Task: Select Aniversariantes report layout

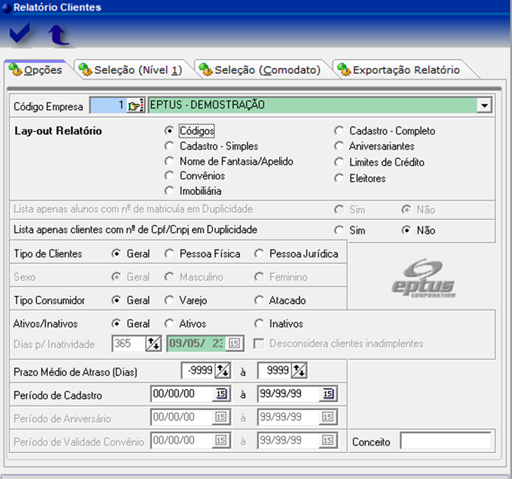Action: coord(339,147)
